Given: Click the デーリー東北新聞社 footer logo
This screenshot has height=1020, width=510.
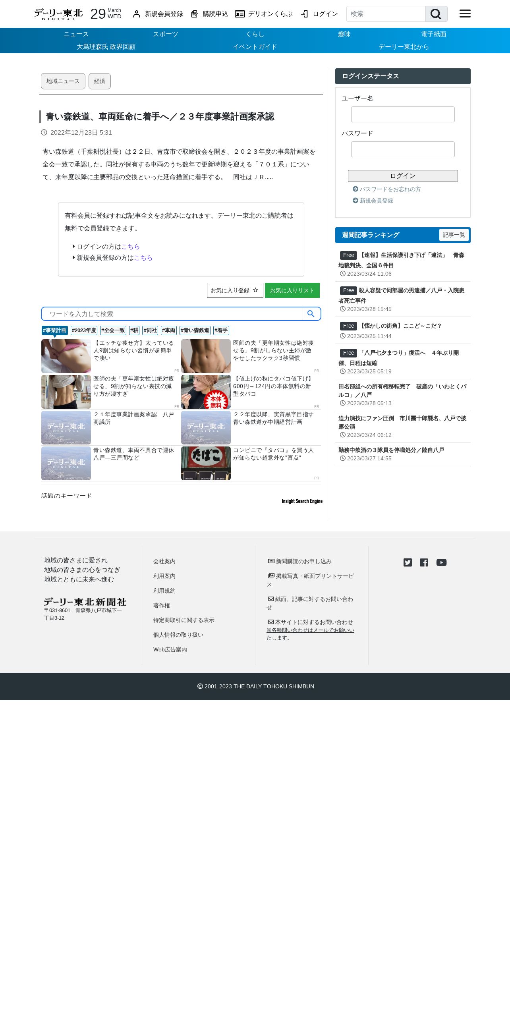Looking at the screenshot, I should [85, 602].
